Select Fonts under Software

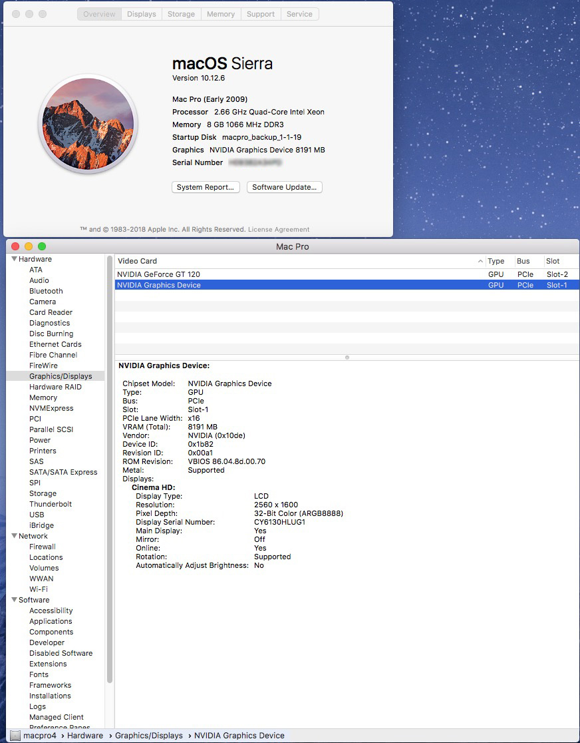point(39,675)
